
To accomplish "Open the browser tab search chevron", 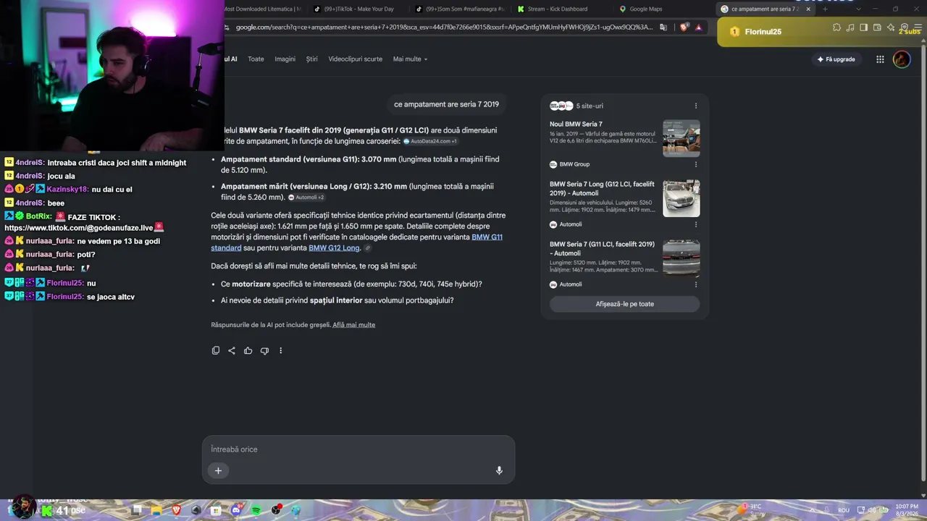I will pos(859,9).
